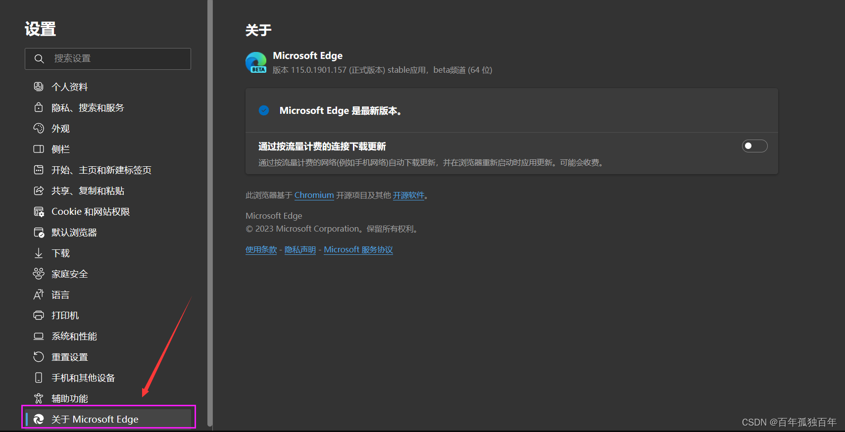
Task: Click the settings sidebar vertical scrollbar
Action: coord(210,213)
